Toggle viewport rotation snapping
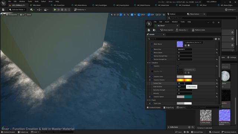Screen dimensions: 238x134 (139, 15)
